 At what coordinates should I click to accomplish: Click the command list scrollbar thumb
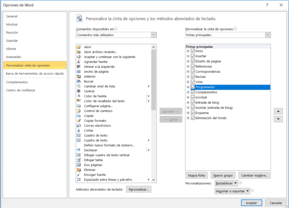pyautogui.click(x=154, y=80)
